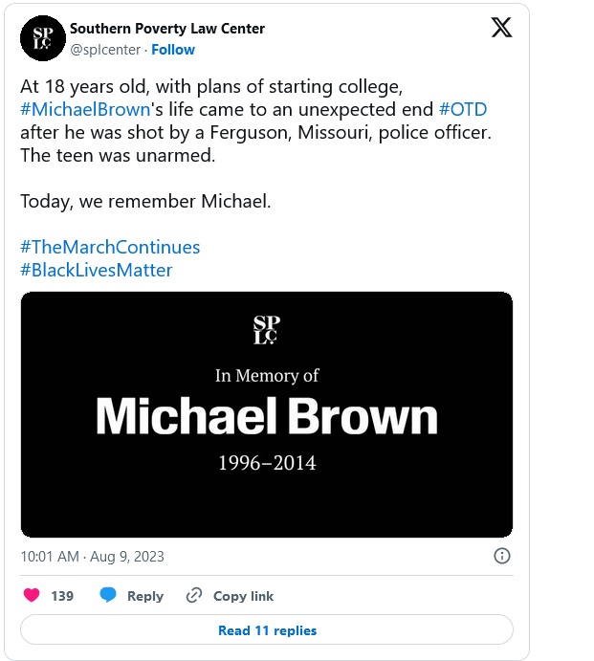
Task: Open the In Memory of Michael Brown image
Action: pos(267,414)
